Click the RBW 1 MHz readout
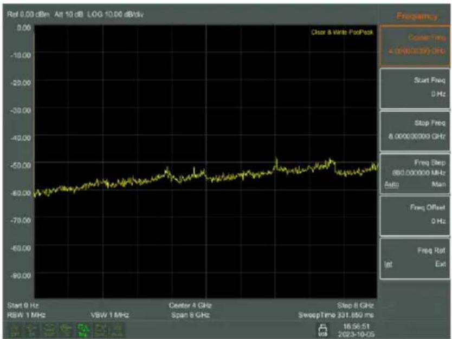The image size is (452, 339). click(x=26, y=315)
